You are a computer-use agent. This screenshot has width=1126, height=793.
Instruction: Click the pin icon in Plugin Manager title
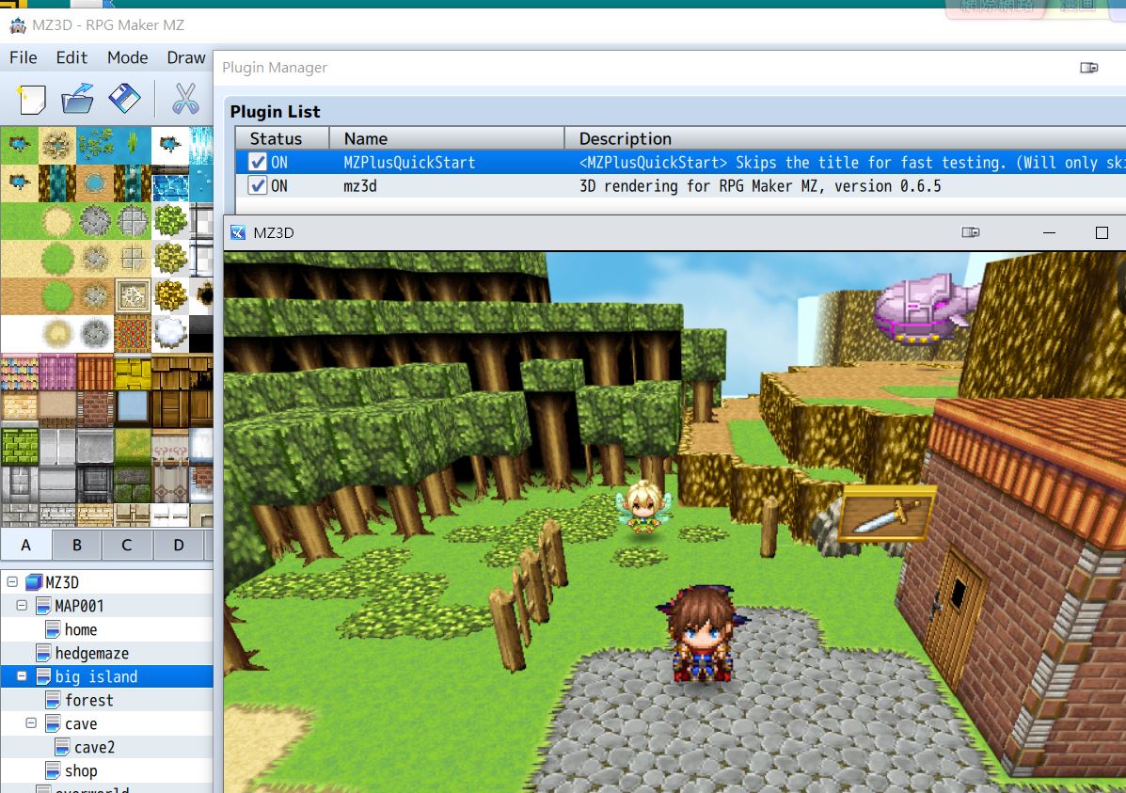coord(1088,68)
